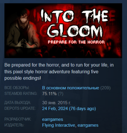Image resolution: width=127 pixels, height=133 pixels.
Task: Open the "В основном положительные" reviews summary
Action: point(71,88)
